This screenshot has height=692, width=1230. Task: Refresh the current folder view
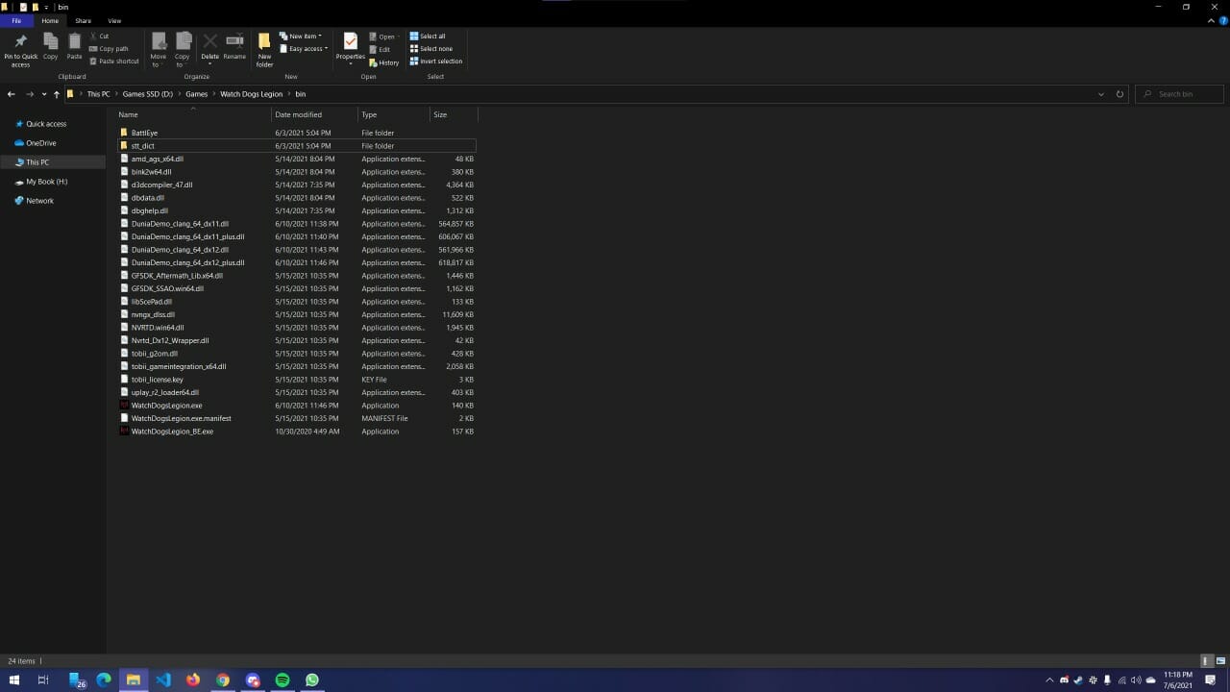click(1119, 94)
